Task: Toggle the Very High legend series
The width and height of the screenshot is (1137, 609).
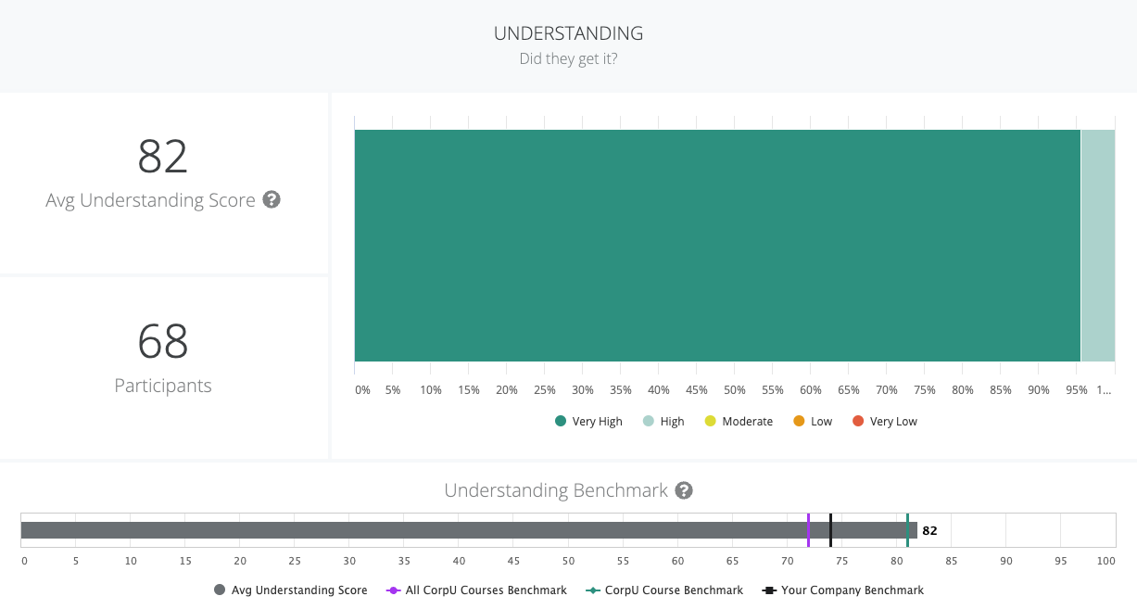Action: pos(588,422)
